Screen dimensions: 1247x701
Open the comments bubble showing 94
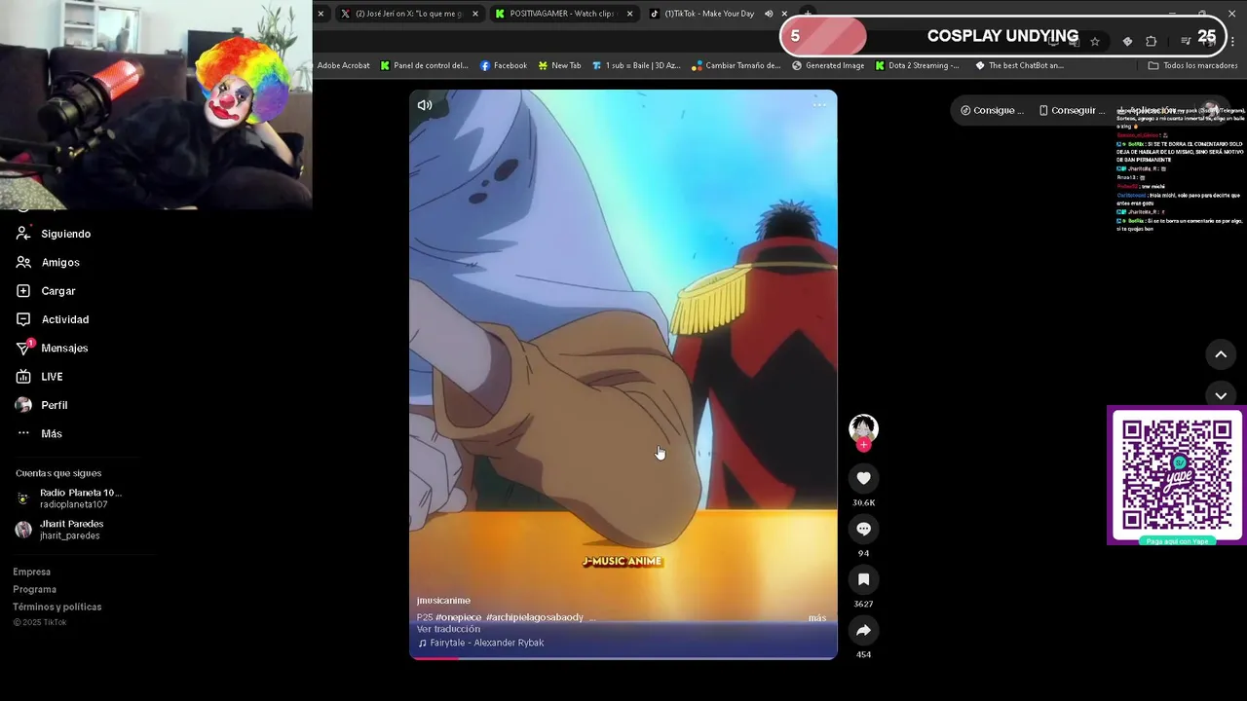point(863,529)
